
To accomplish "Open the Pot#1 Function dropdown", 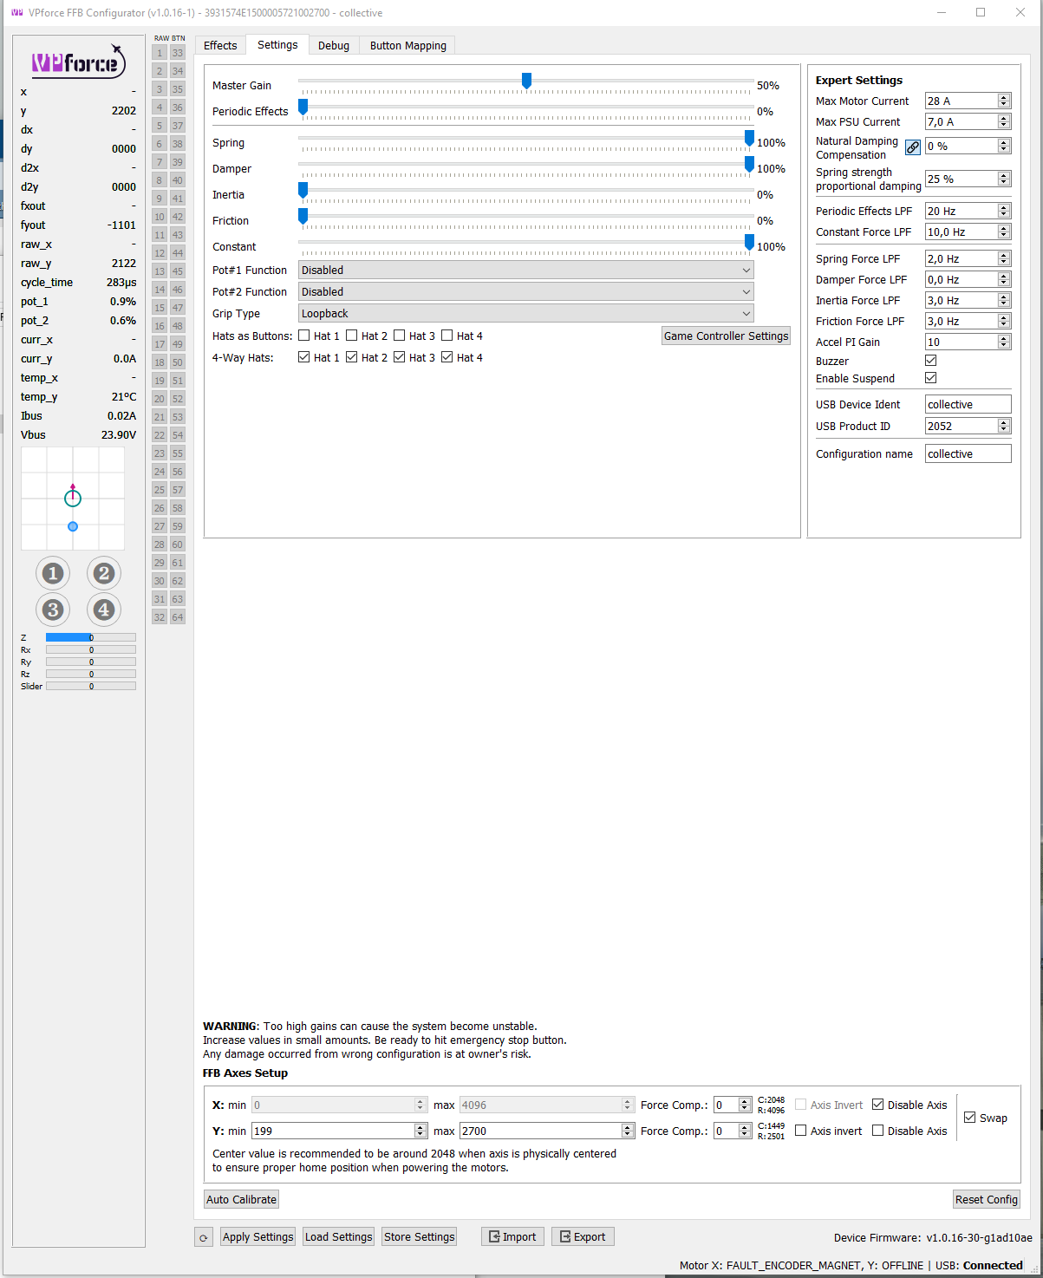I will pyautogui.click(x=526, y=271).
